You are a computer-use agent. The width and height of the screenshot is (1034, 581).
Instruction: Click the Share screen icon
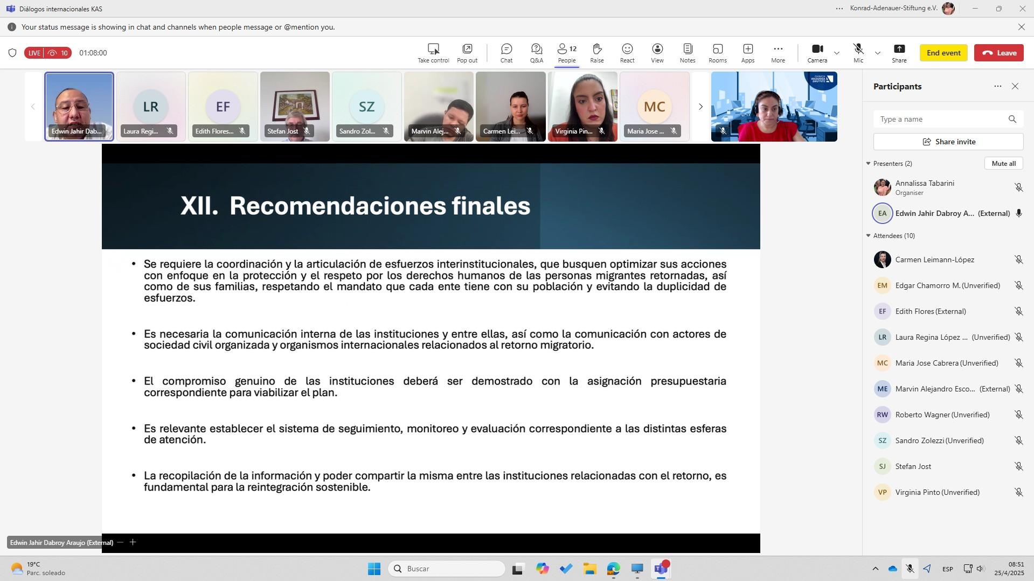[899, 53]
